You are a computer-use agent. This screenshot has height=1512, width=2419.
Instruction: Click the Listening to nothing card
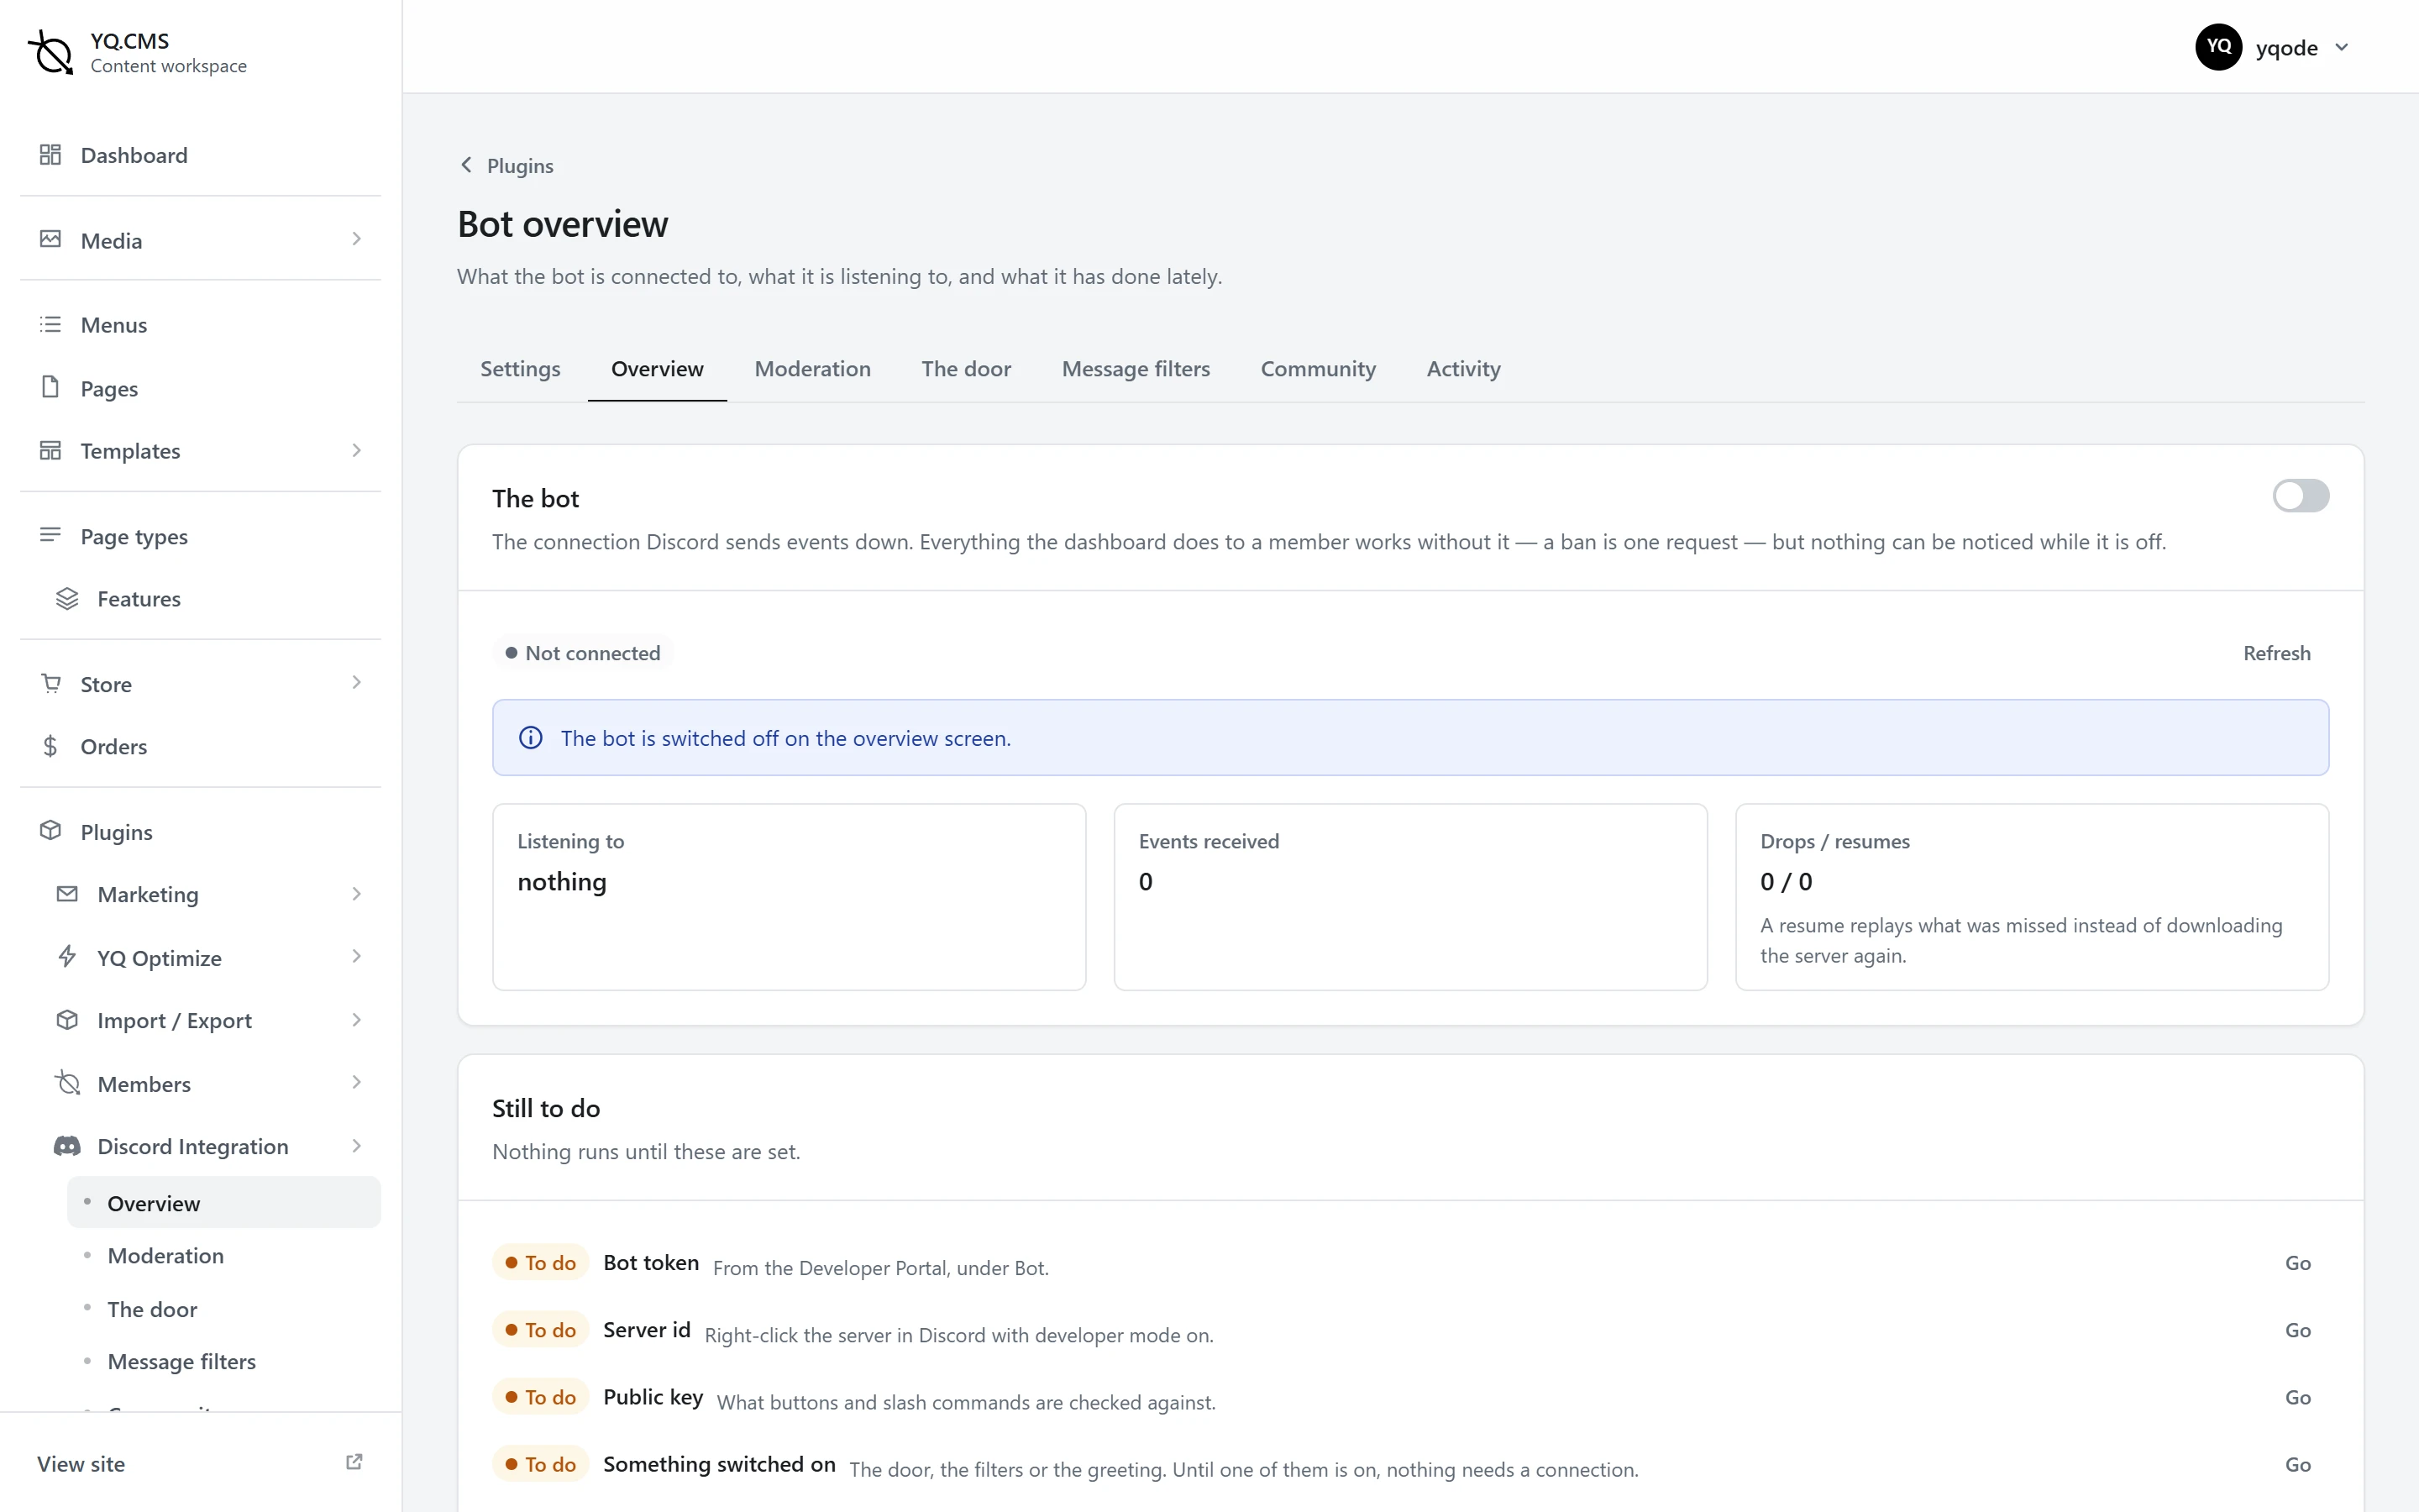(789, 897)
